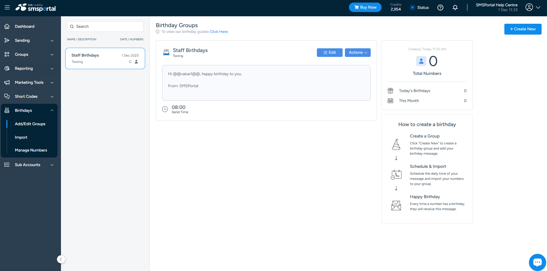Follow the Click Here guides link
This screenshot has width=547, height=271.
click(x=219, y=32)
